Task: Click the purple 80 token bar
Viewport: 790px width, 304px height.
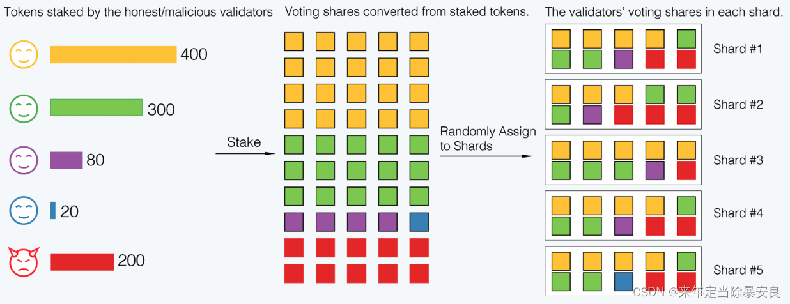Action: point(66,160)
